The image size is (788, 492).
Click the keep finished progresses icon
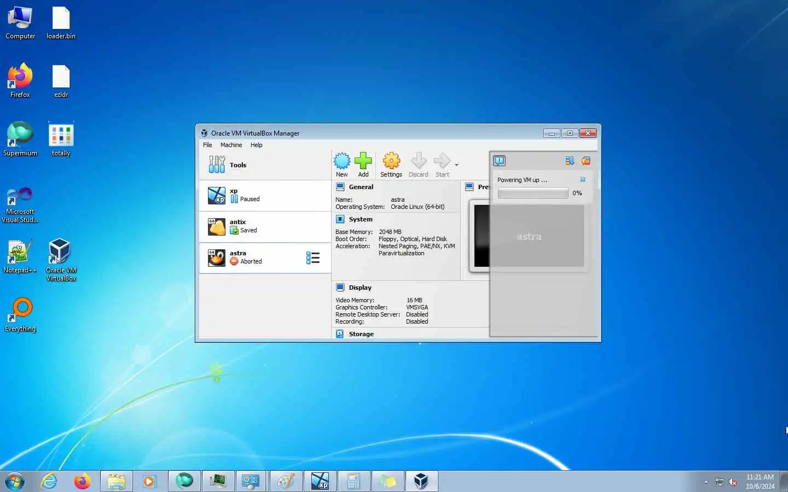click(586, 161)
